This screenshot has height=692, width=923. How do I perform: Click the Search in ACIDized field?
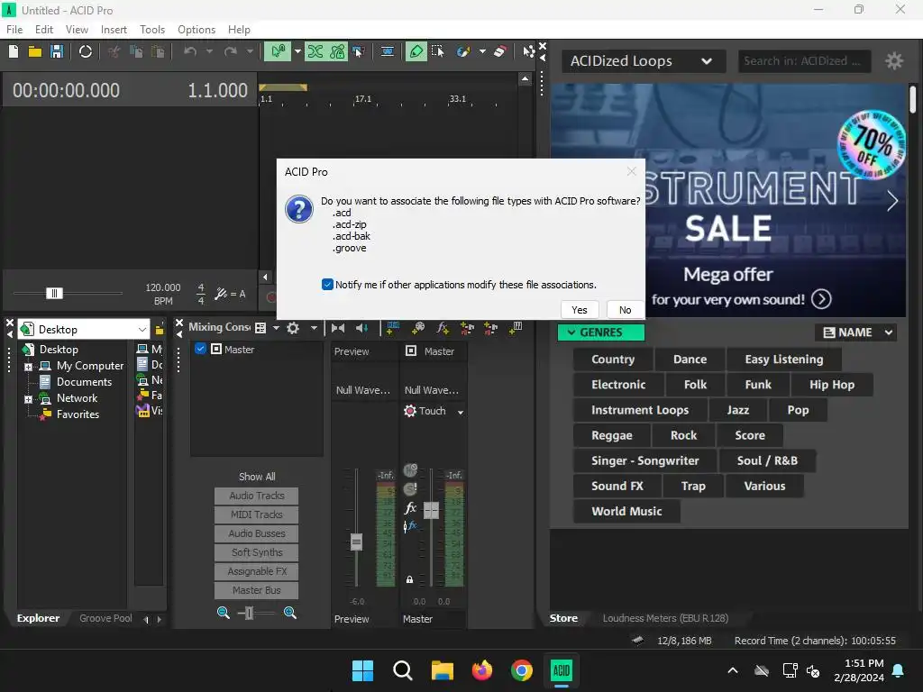tap(804, 60)
